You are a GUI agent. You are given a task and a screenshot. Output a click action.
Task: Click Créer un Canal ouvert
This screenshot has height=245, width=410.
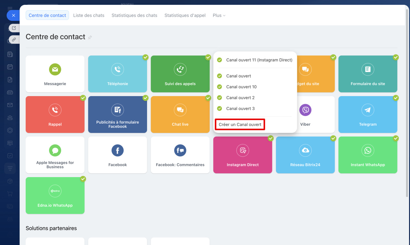coord(240,125)
